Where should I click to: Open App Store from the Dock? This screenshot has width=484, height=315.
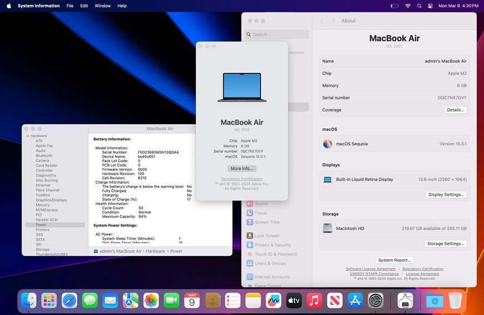click(x=355, y=300)
